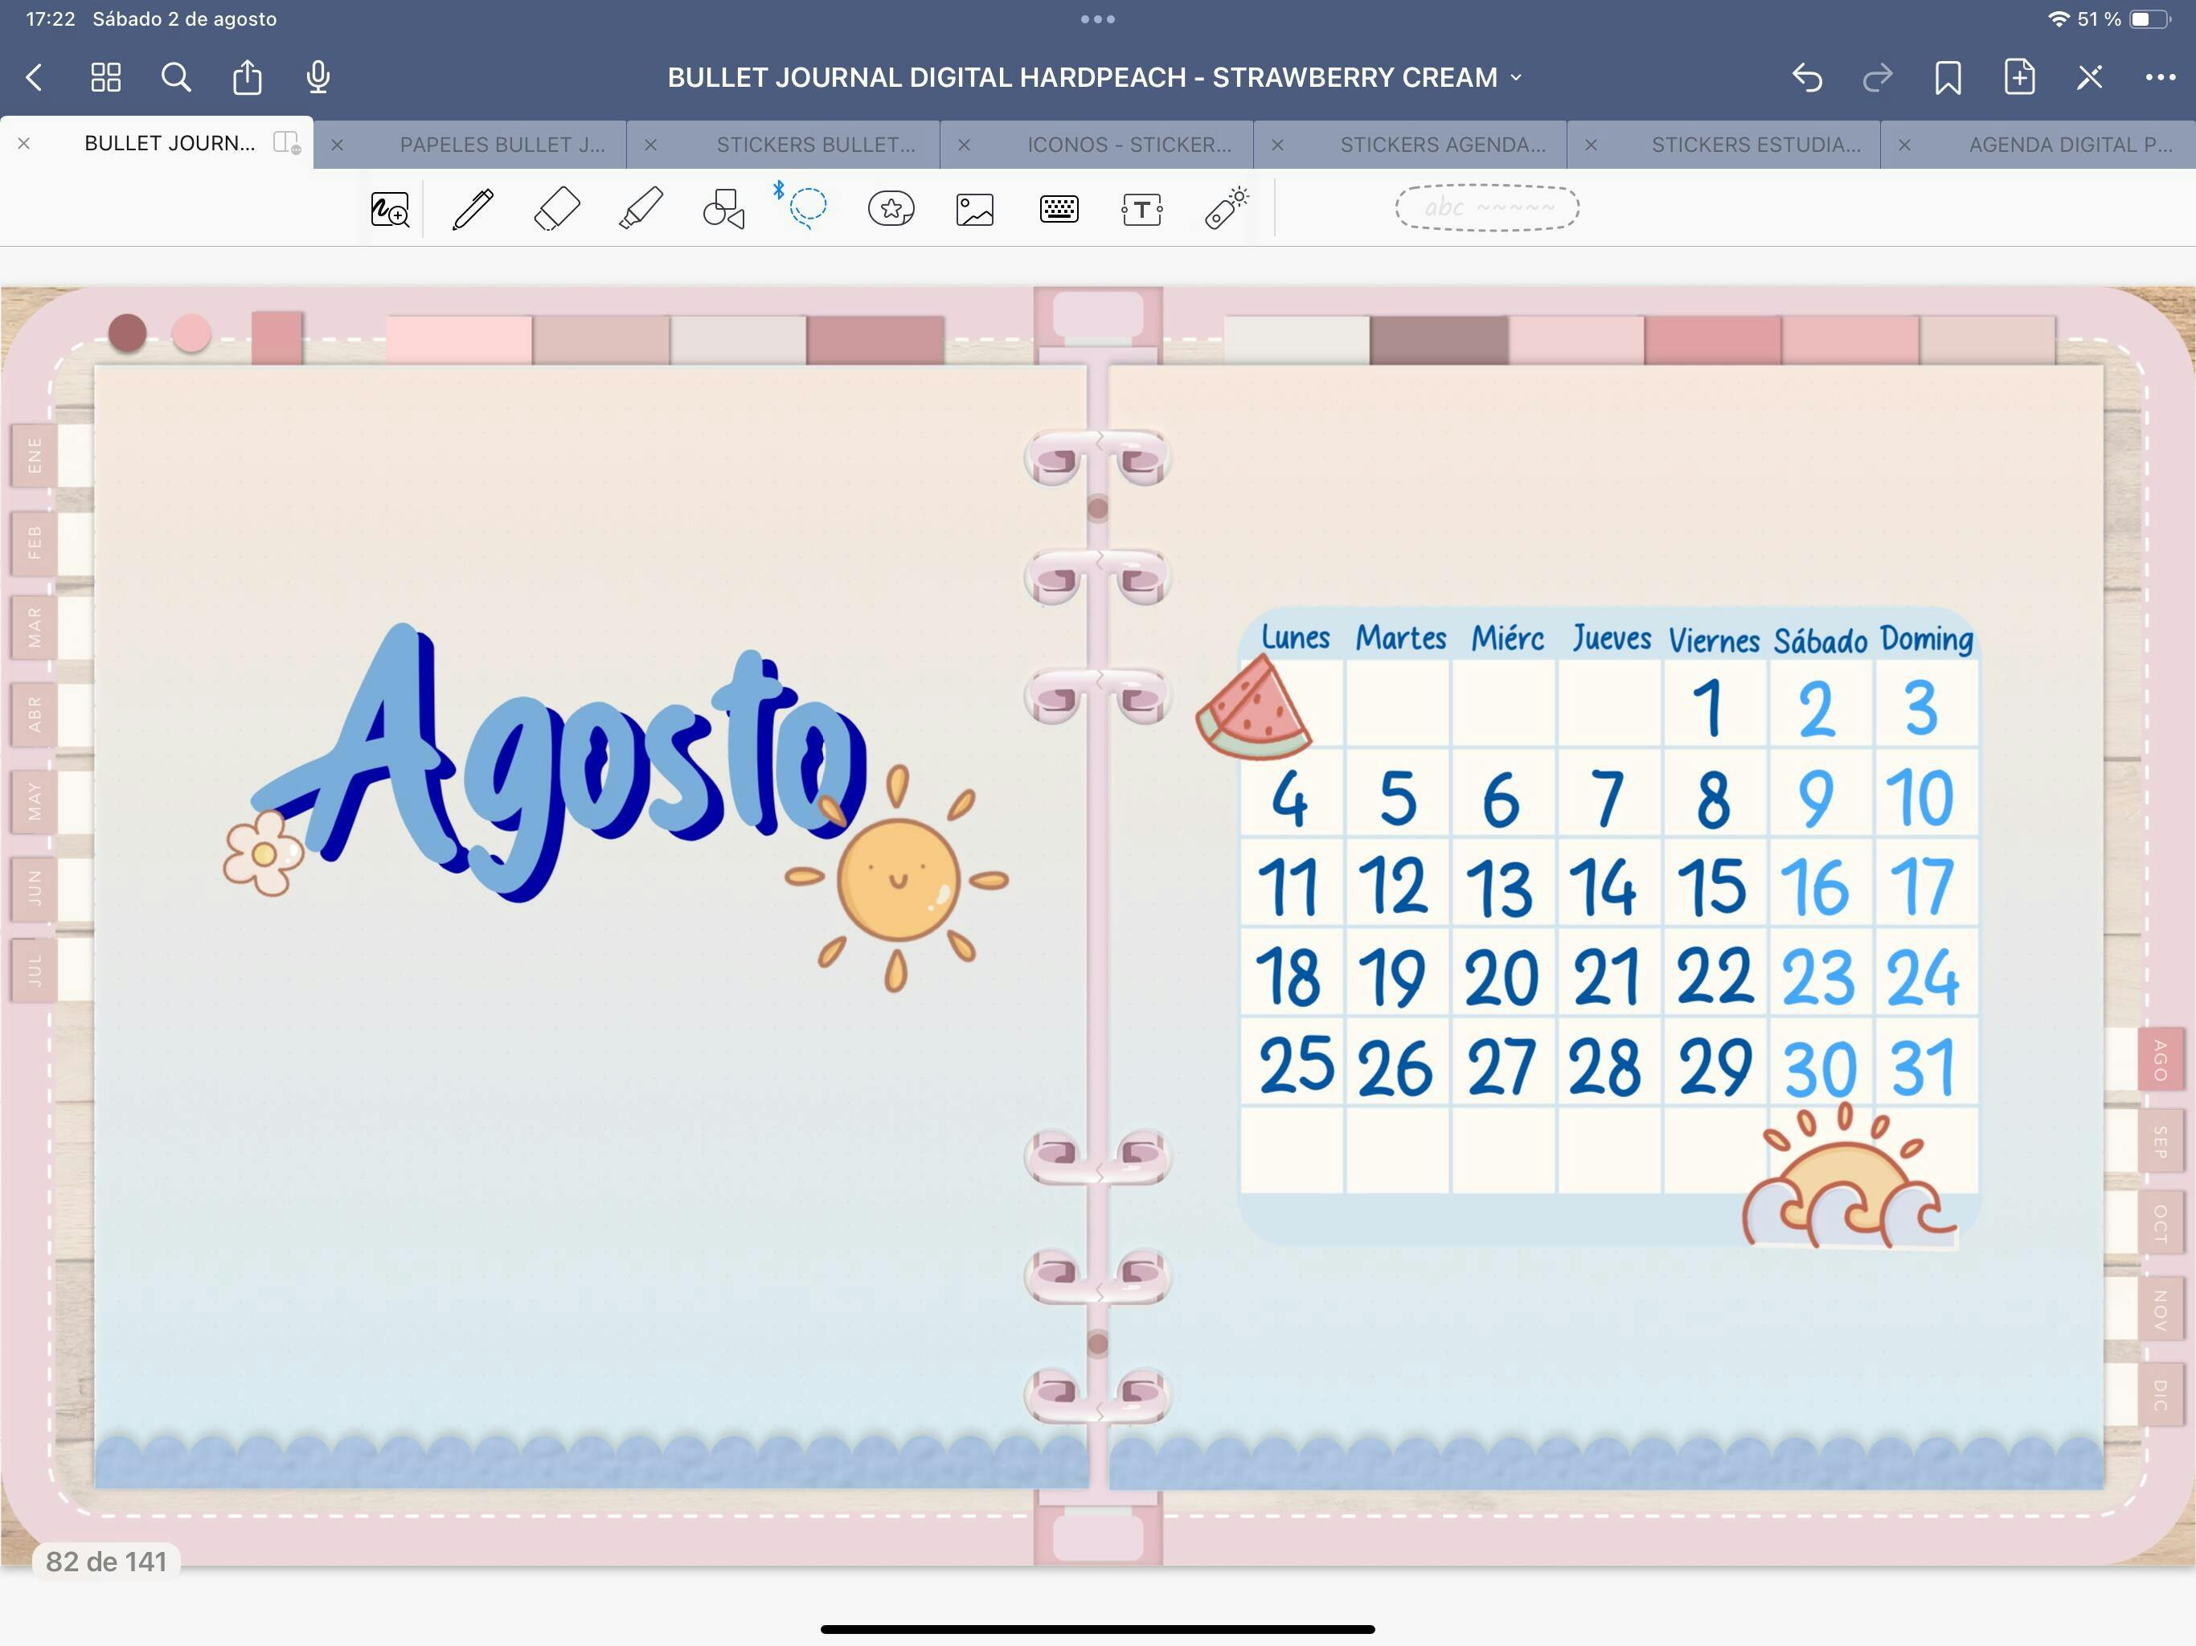
Task: Expand the document title dropdown
Action: pyautogui.click(x=1516, y=77)
